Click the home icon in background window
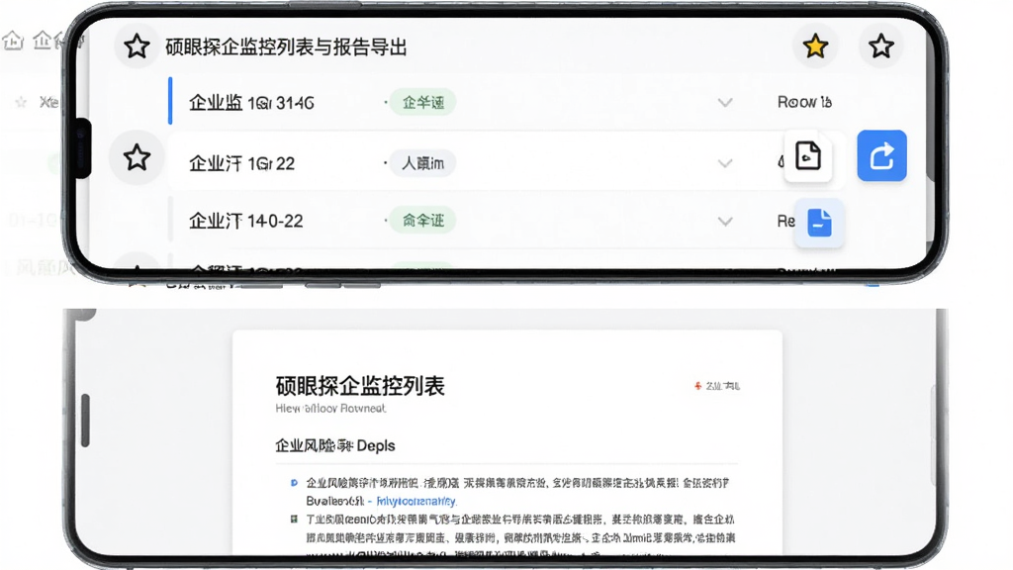 coord(13,42)
